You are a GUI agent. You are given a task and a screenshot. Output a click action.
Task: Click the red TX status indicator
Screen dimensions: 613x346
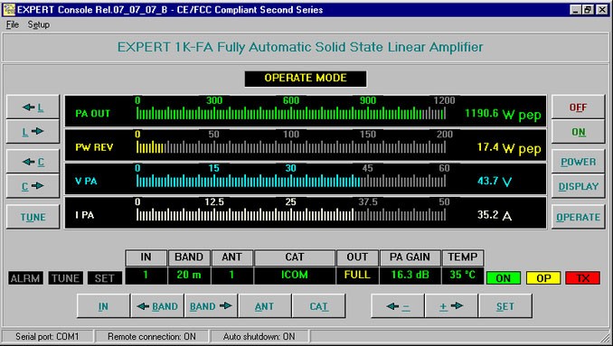[582, 278]
